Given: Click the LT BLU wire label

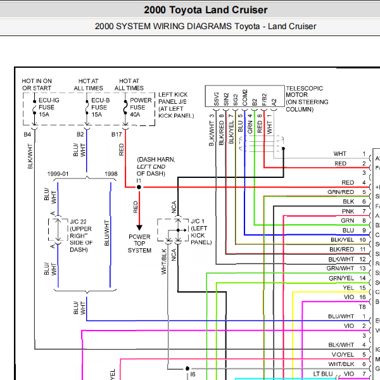Looking at the screenshot, I should [x=323, y=374].
